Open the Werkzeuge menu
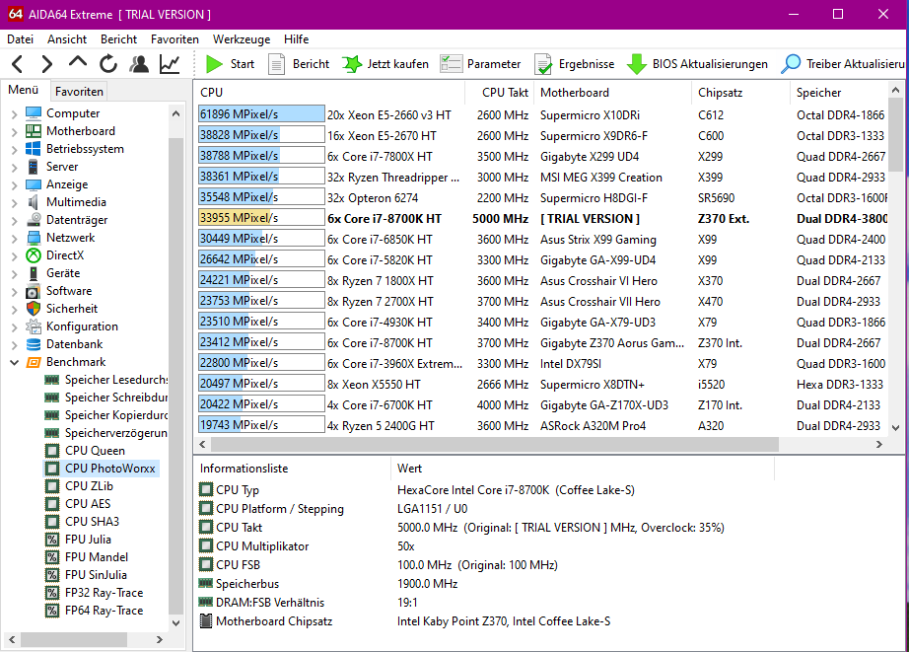 click(242, 39)
